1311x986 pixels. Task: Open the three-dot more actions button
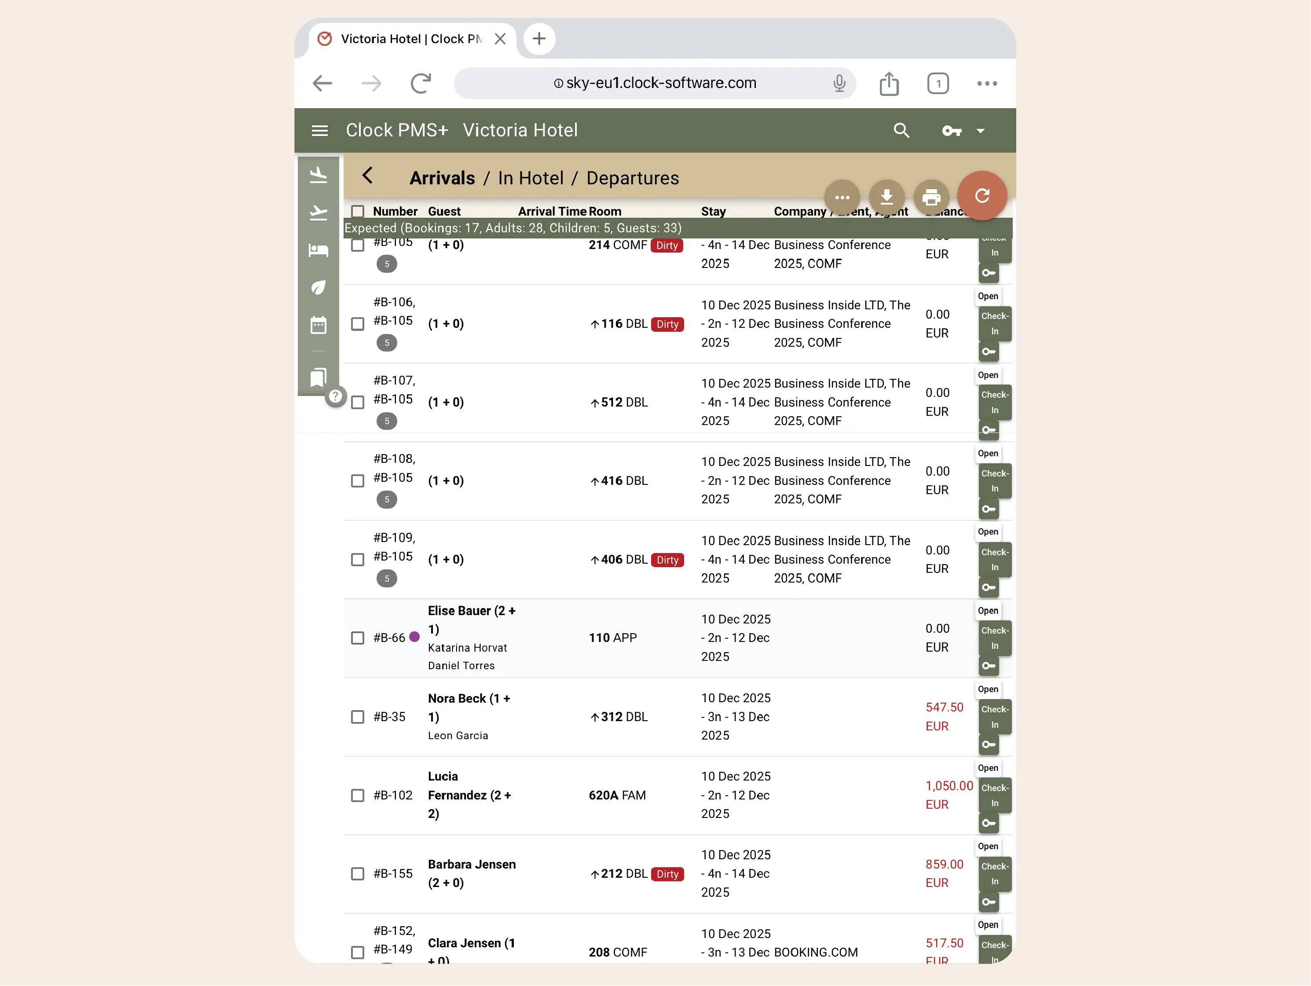(x=842, y=197)
